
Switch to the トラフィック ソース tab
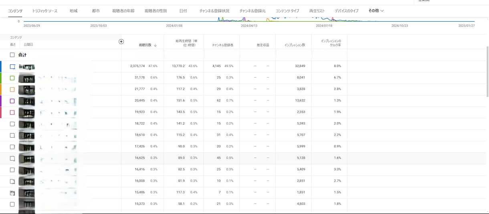44,11
